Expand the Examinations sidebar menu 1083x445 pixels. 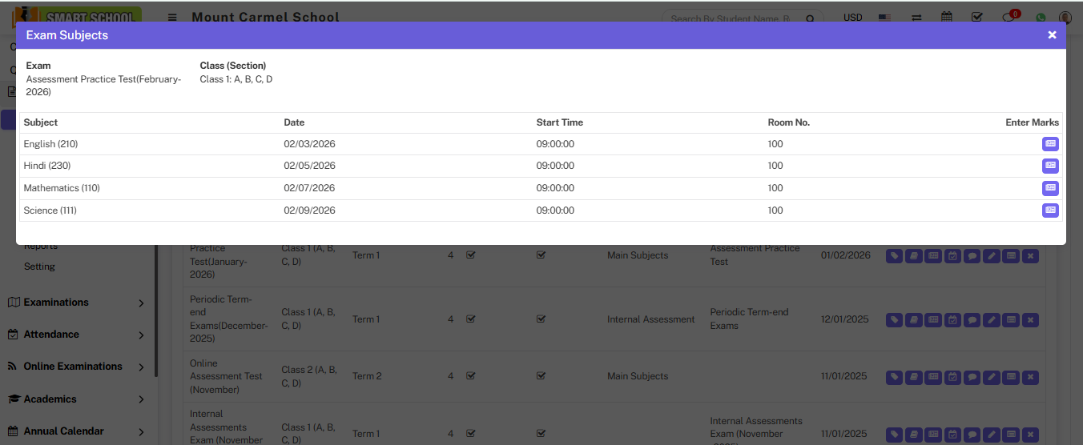(x=76, y=303)
